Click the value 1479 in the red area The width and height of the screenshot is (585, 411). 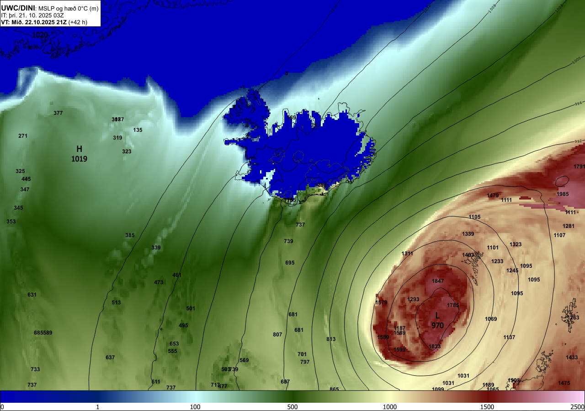[x=493, y=195]
